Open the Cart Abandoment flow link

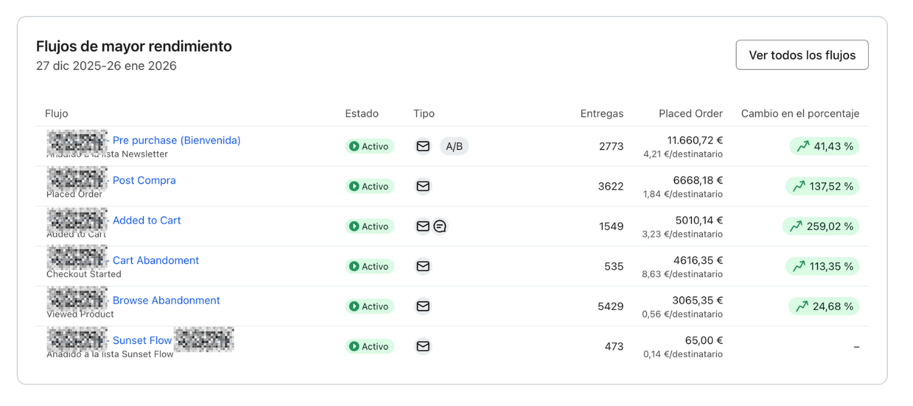pos(156,261)
